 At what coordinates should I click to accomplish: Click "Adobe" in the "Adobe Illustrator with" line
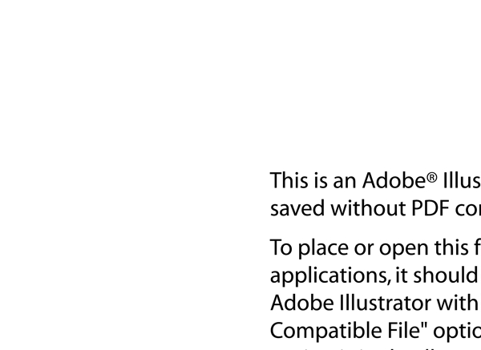[302, 303]
